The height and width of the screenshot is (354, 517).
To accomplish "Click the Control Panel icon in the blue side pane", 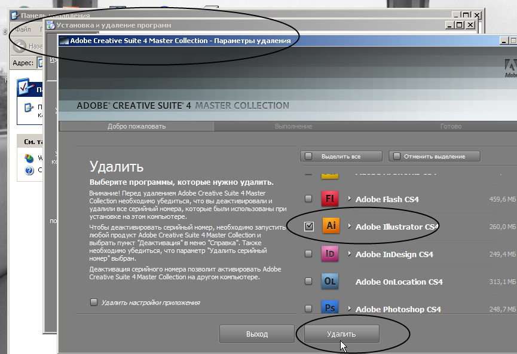I will (25, 87).
